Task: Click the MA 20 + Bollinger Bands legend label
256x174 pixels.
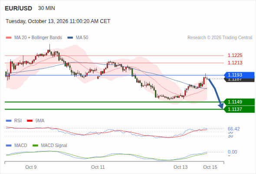Action: pos(38,38)
